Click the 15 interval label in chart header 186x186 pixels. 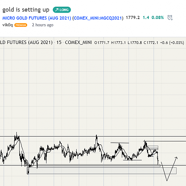point(59,42)
